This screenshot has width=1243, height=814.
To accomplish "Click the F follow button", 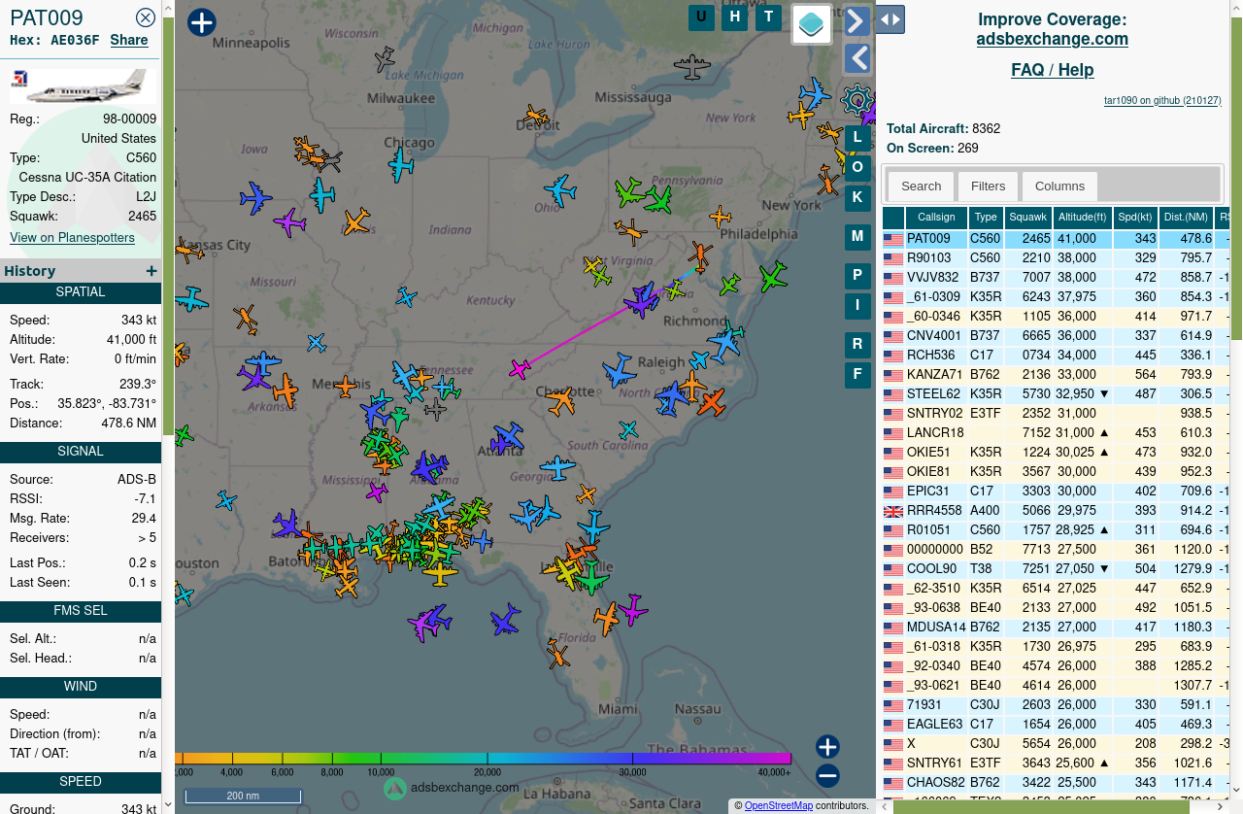I will coord(857,374).
